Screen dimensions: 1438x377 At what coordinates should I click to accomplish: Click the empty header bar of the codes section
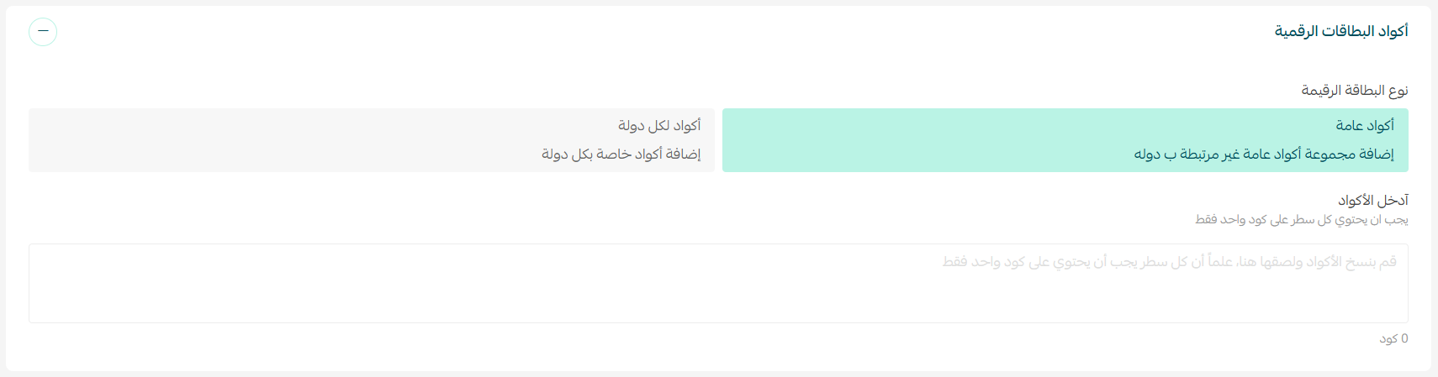tap(673, 32)
